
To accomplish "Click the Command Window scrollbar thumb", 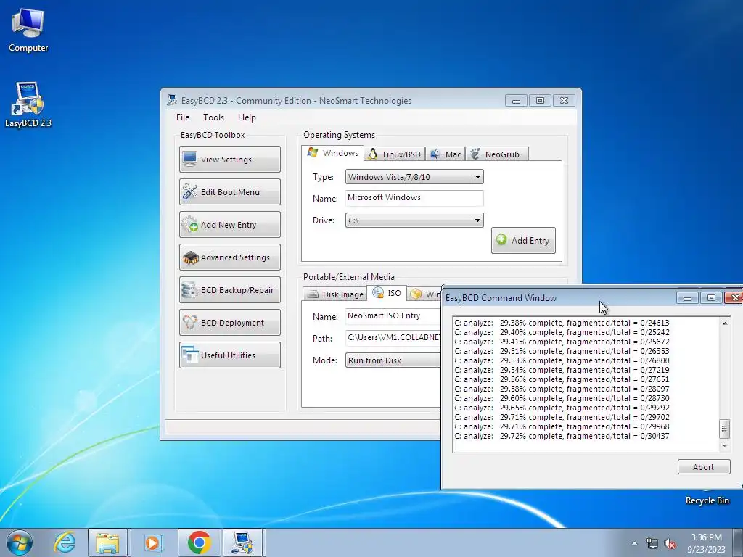I will point(725,429).
